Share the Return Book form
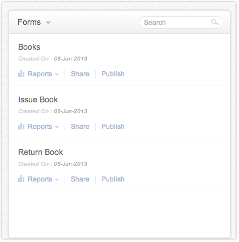The height and width of the screenshot is (242, 239). click(x=80, y=179)
